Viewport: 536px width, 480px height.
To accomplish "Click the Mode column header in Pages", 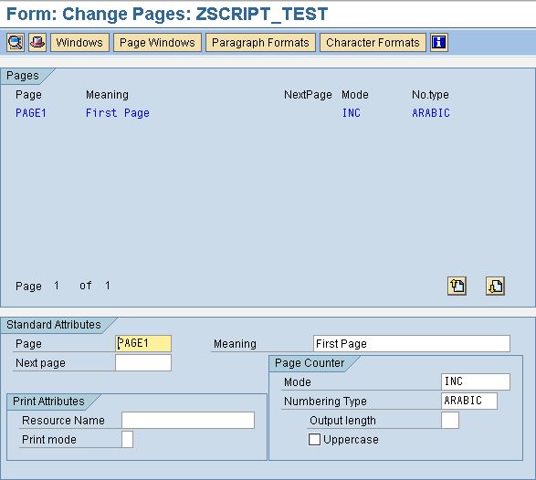I will click(355, 95).
